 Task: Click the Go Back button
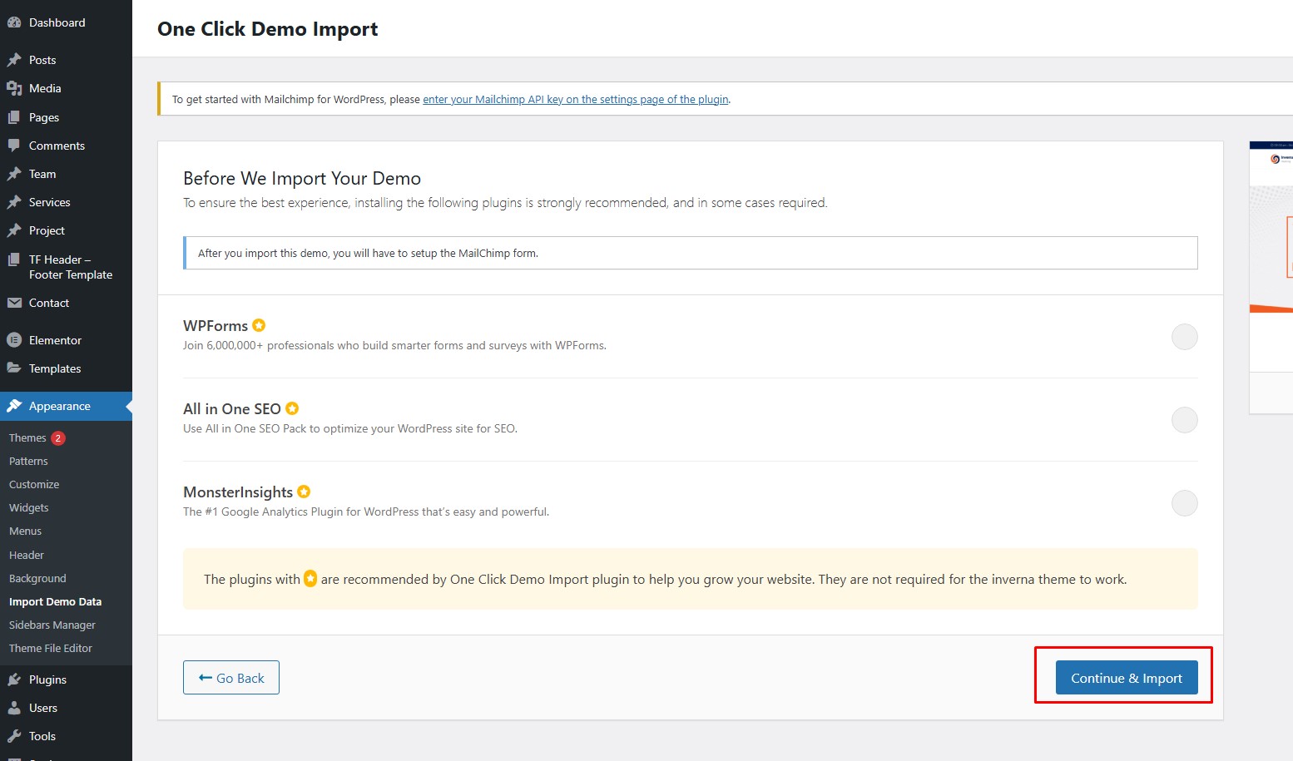coord(231,678)
